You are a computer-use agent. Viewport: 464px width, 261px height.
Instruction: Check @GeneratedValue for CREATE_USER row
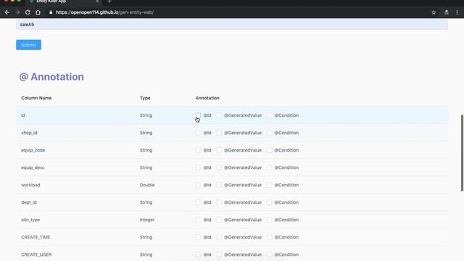(x=219, y=254)
